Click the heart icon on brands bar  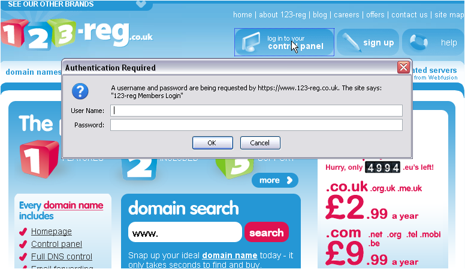[x=141, y=4]
